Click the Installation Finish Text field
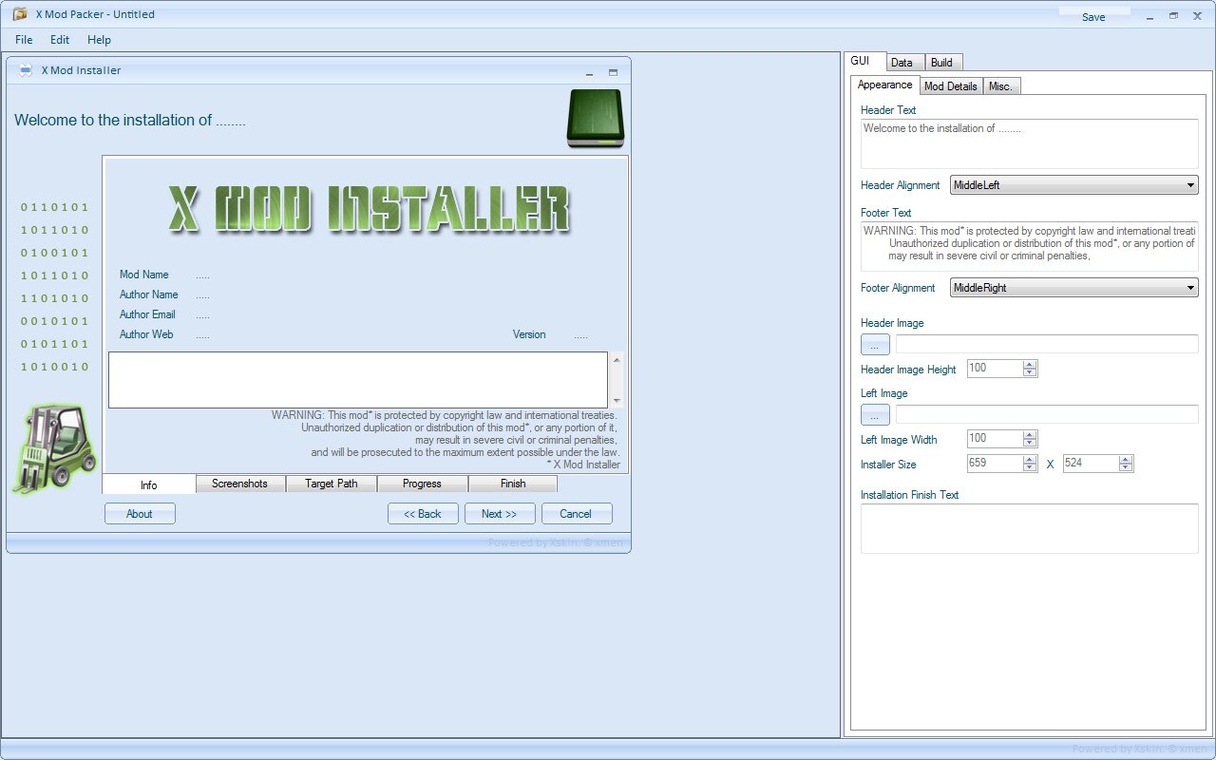Screen dimensions: 1216x760 [1029, 528]
